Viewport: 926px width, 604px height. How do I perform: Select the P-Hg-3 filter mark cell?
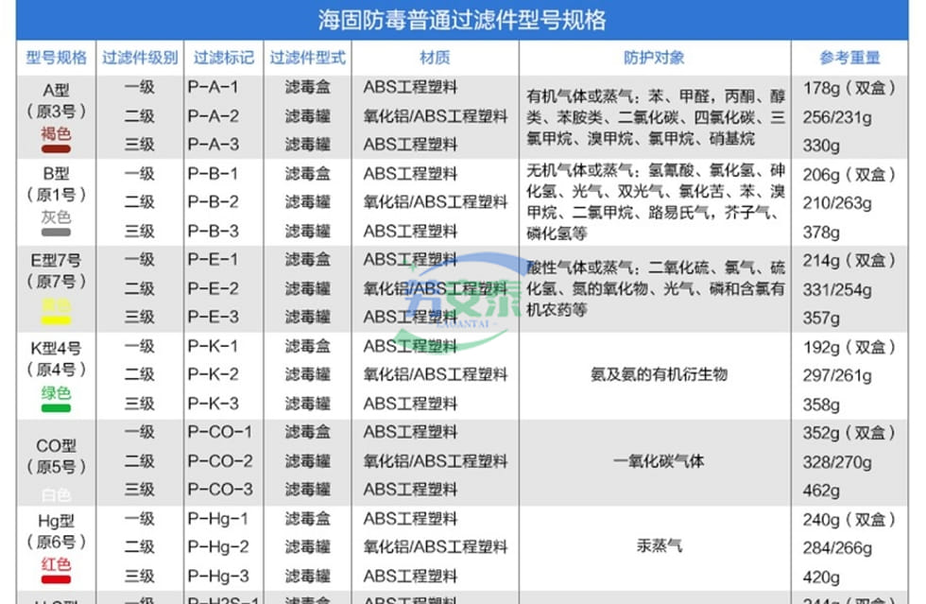click(x=220, y=576)
